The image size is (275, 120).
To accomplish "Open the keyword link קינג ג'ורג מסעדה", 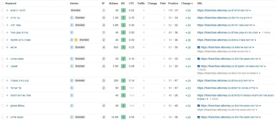I will [x=19, y=81].
